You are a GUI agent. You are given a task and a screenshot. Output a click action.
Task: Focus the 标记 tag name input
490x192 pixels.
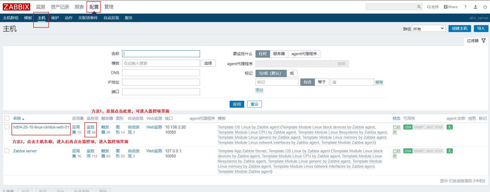coord(277,82)
